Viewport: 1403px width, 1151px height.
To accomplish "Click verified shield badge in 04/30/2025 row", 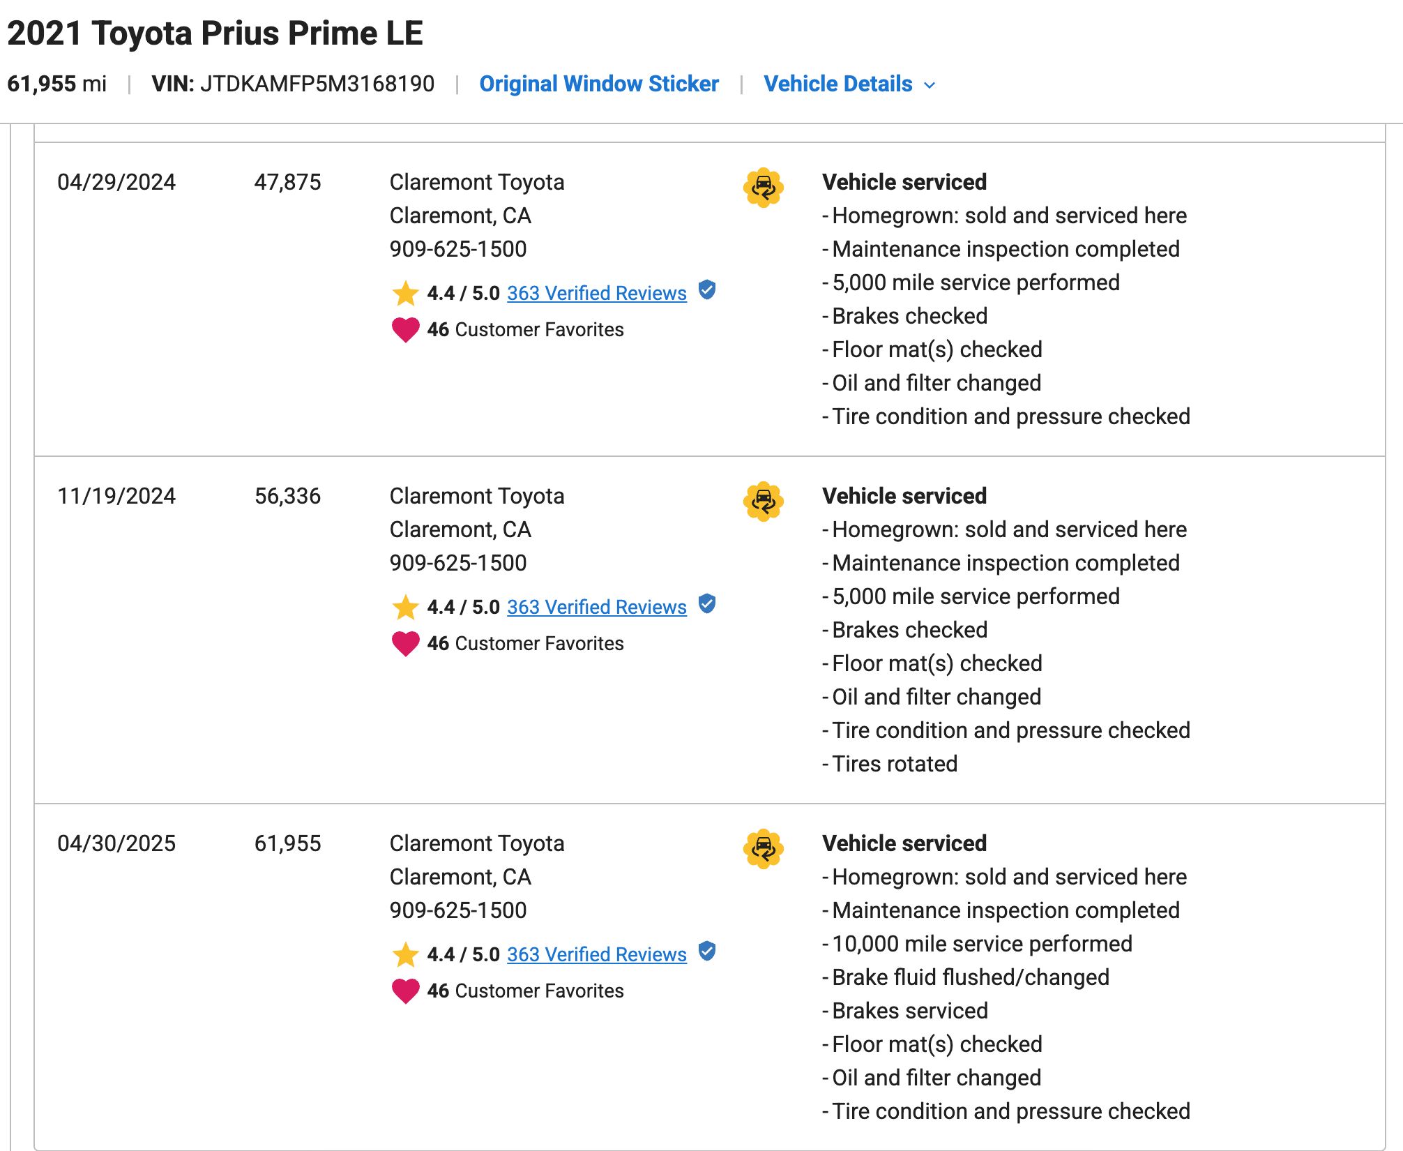I will [707, 951].
